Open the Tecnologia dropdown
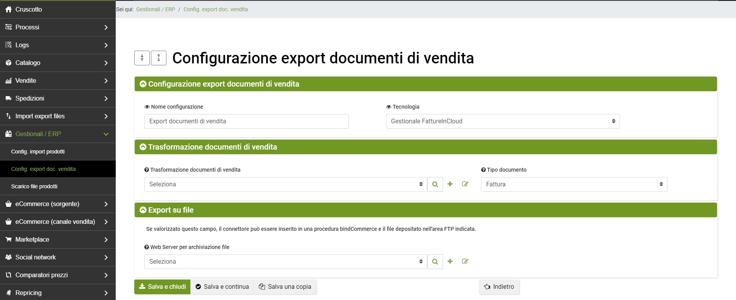 tap(503, 121)
